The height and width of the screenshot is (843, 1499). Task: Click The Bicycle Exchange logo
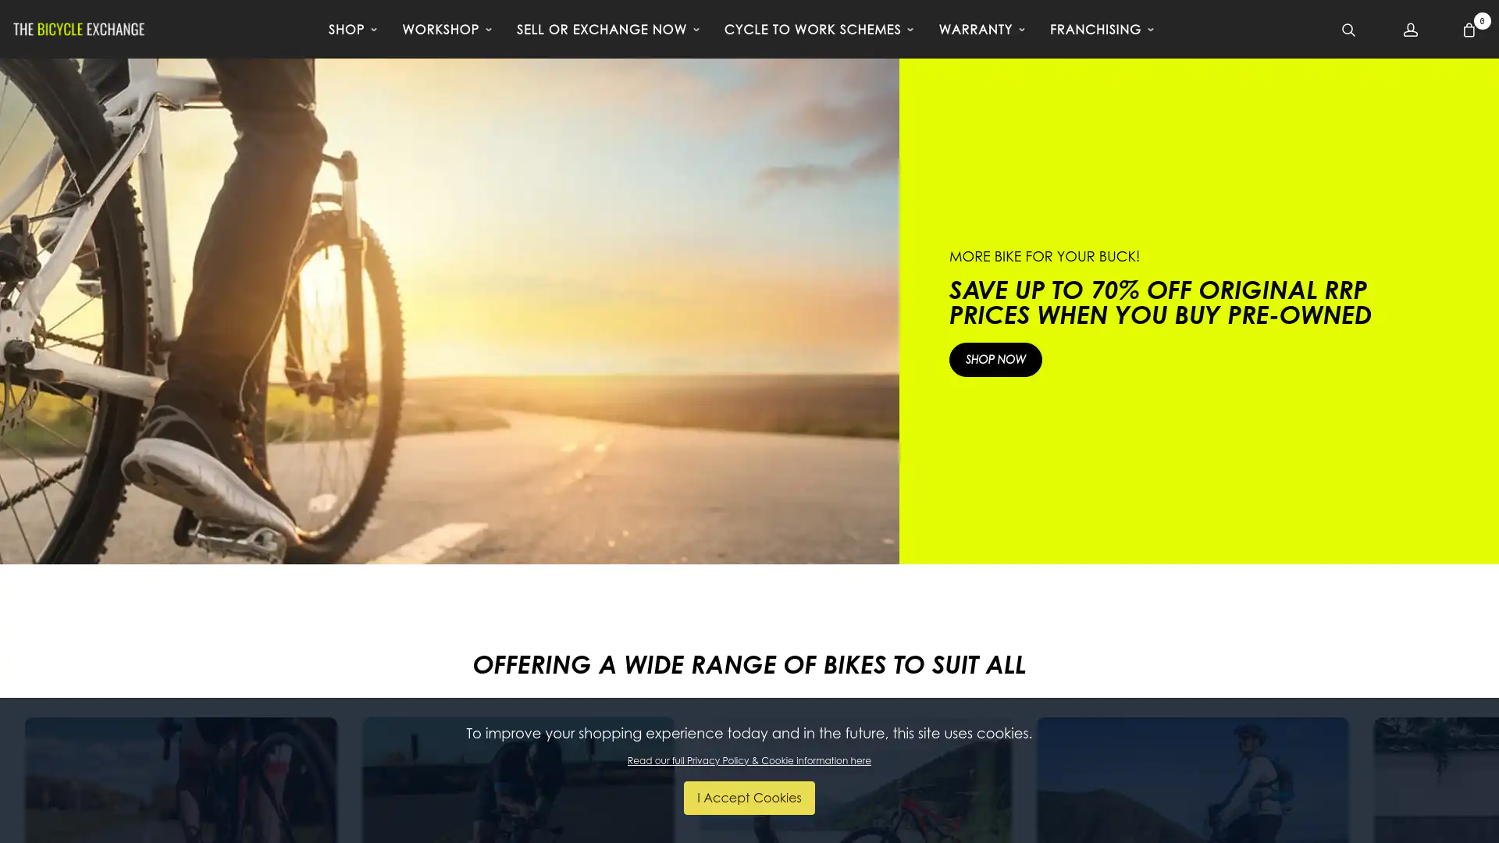(79, 29)
